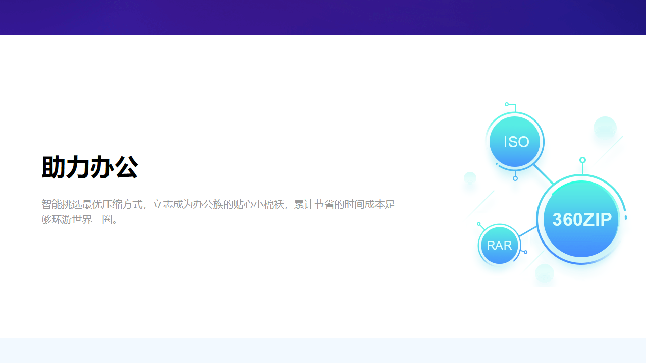Click the ISO file format bubble
Image resolution: width=646 pixels, height=363 pixels.
tap(515, 142)
